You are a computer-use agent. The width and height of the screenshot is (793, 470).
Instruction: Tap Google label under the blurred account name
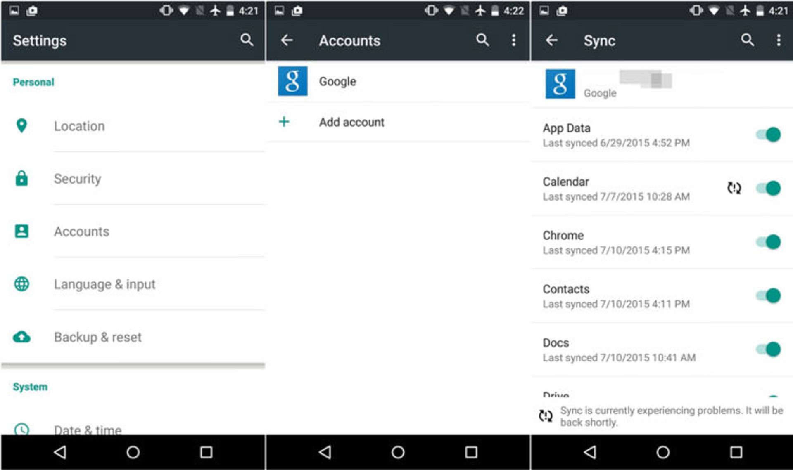click(600, 93)
